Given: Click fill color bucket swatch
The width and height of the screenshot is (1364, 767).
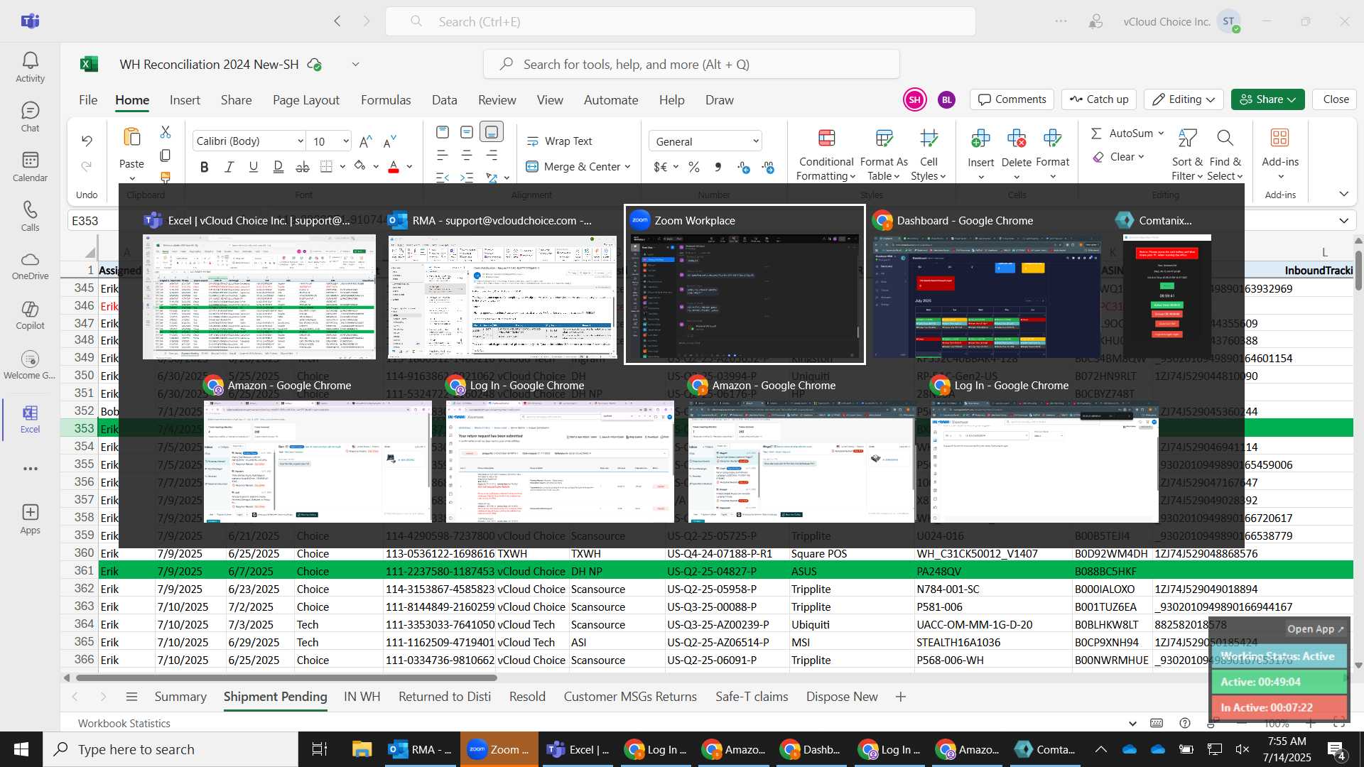Looking at the screenshot, I should [x=359, y=167].
